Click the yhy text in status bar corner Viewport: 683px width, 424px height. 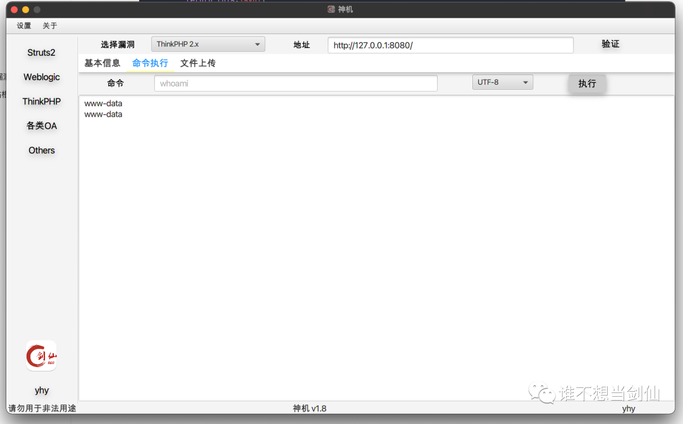pos(629,409)
